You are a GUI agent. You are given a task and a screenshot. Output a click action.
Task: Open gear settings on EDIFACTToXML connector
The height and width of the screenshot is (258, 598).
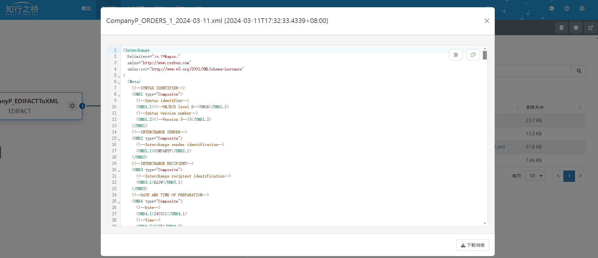(x=72, y=106)
